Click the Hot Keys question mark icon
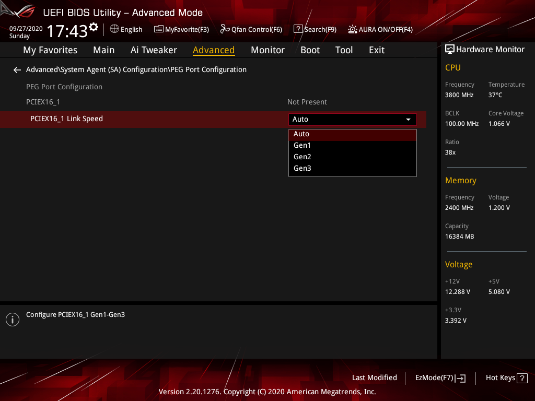This screenshot has height=401, width=535. tap(522, 378)
